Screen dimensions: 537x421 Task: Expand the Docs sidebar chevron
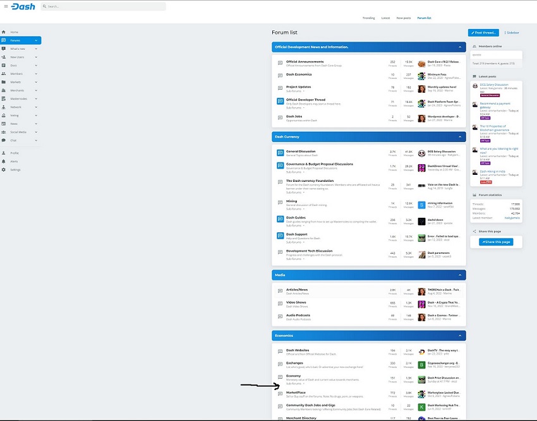point(36,66)
